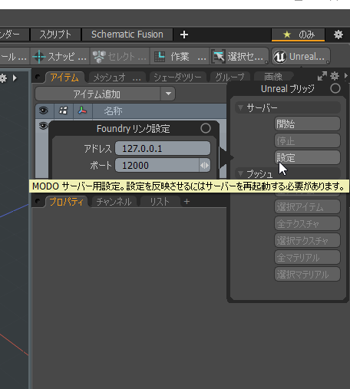
Task: Open the グループ tab
Action: click(x=229, y=77)
